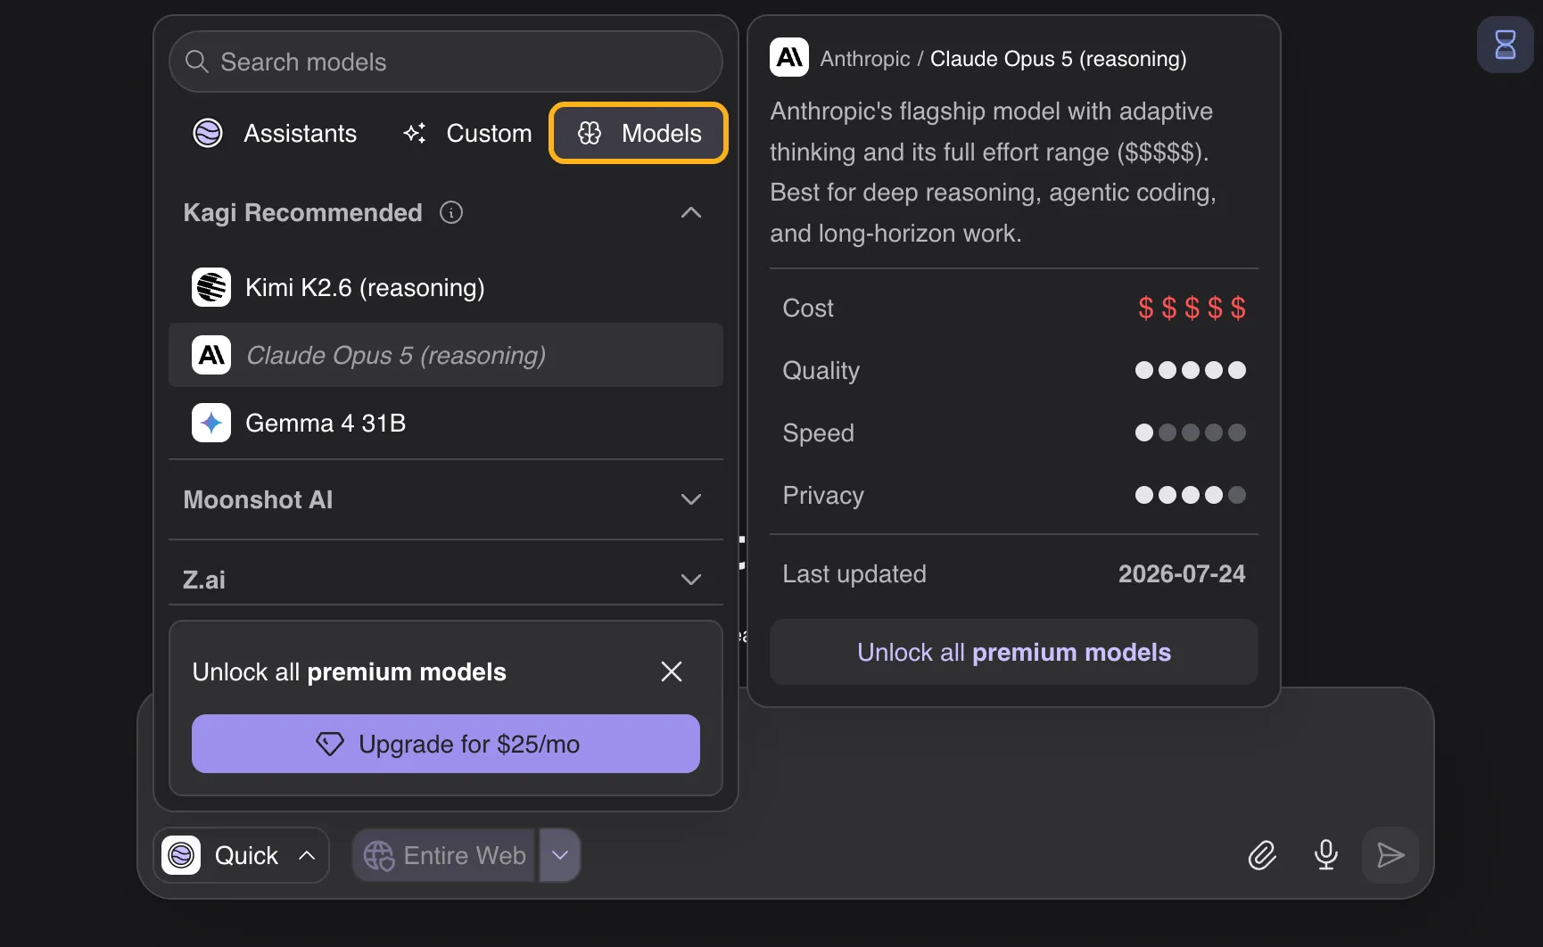Open the web scope dropdown arrow

coord(560,855)
